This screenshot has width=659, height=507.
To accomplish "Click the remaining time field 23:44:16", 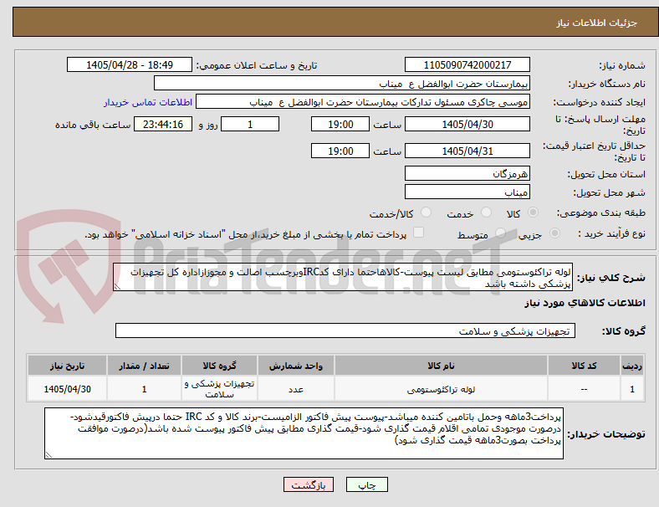I will point(163,124).
